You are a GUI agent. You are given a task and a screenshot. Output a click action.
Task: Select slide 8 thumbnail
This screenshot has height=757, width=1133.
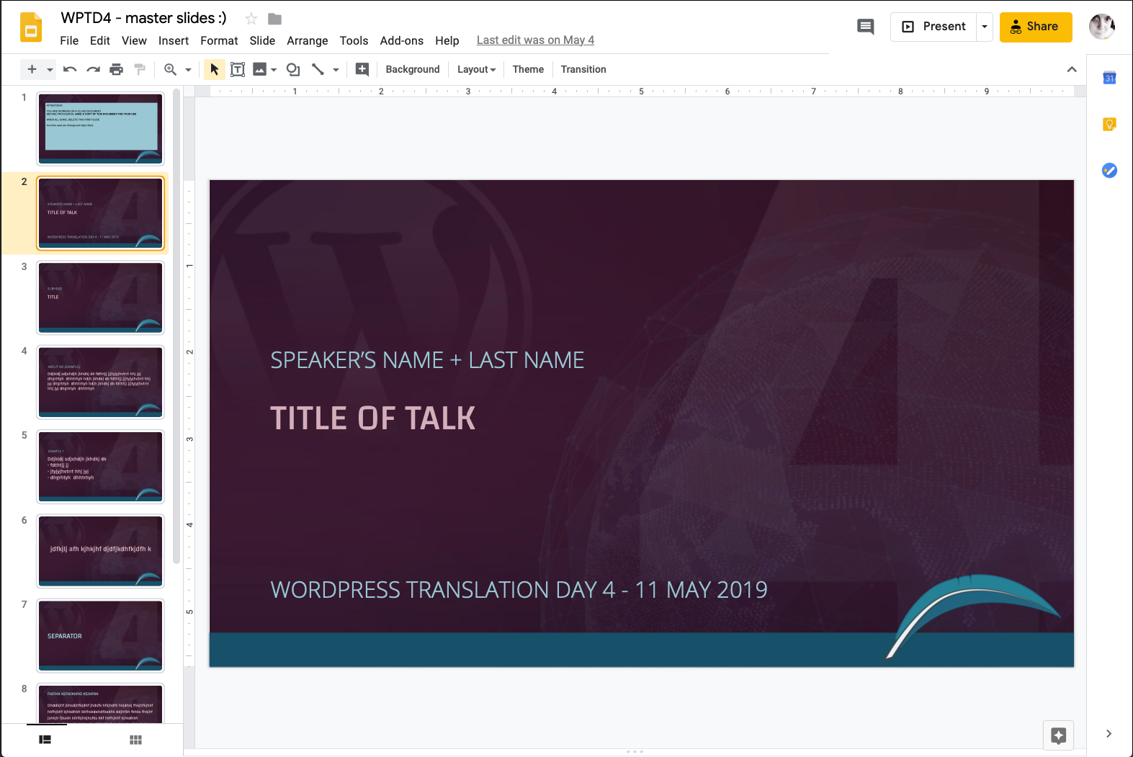[x=101, y=703]
